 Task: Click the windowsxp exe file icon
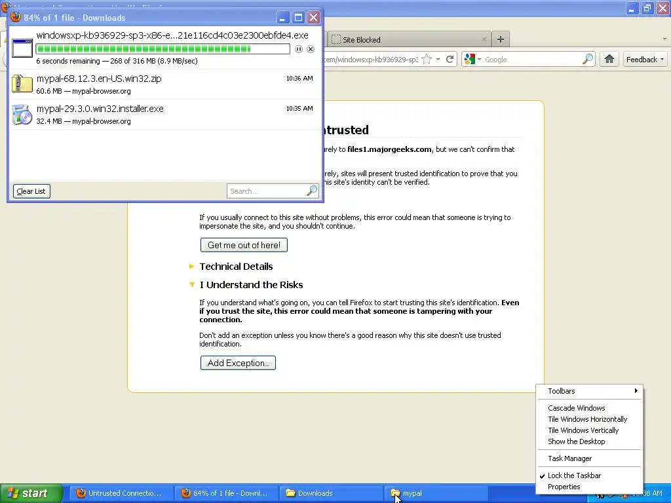pyautogui.click(x=22, y=48)
